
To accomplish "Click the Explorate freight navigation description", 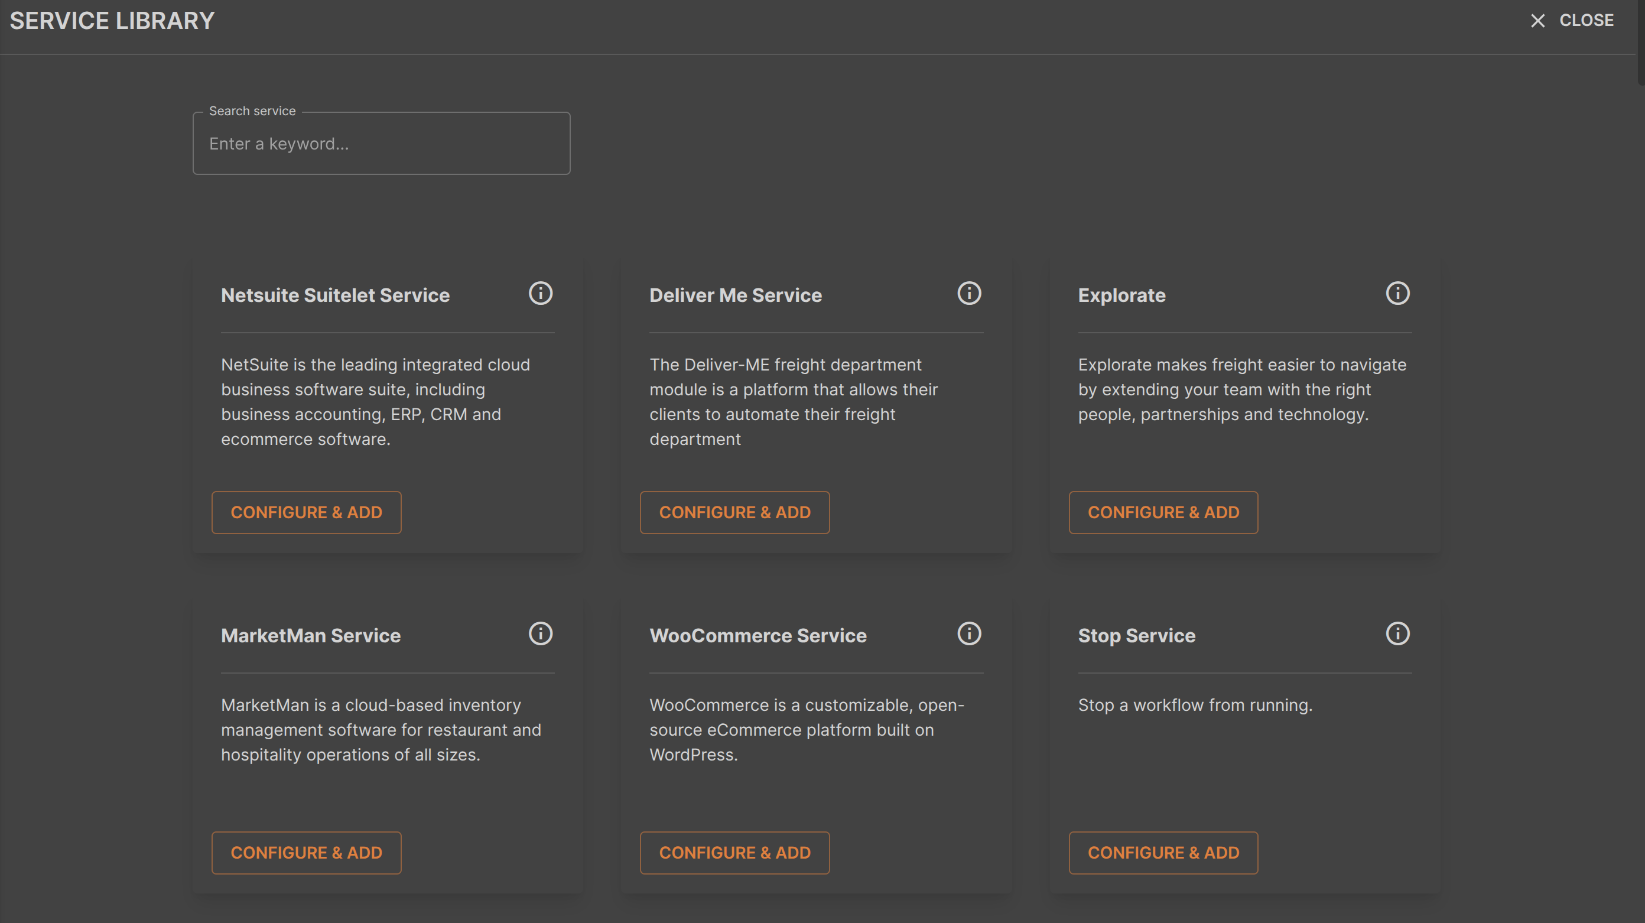I will [x=1242, y=389].
